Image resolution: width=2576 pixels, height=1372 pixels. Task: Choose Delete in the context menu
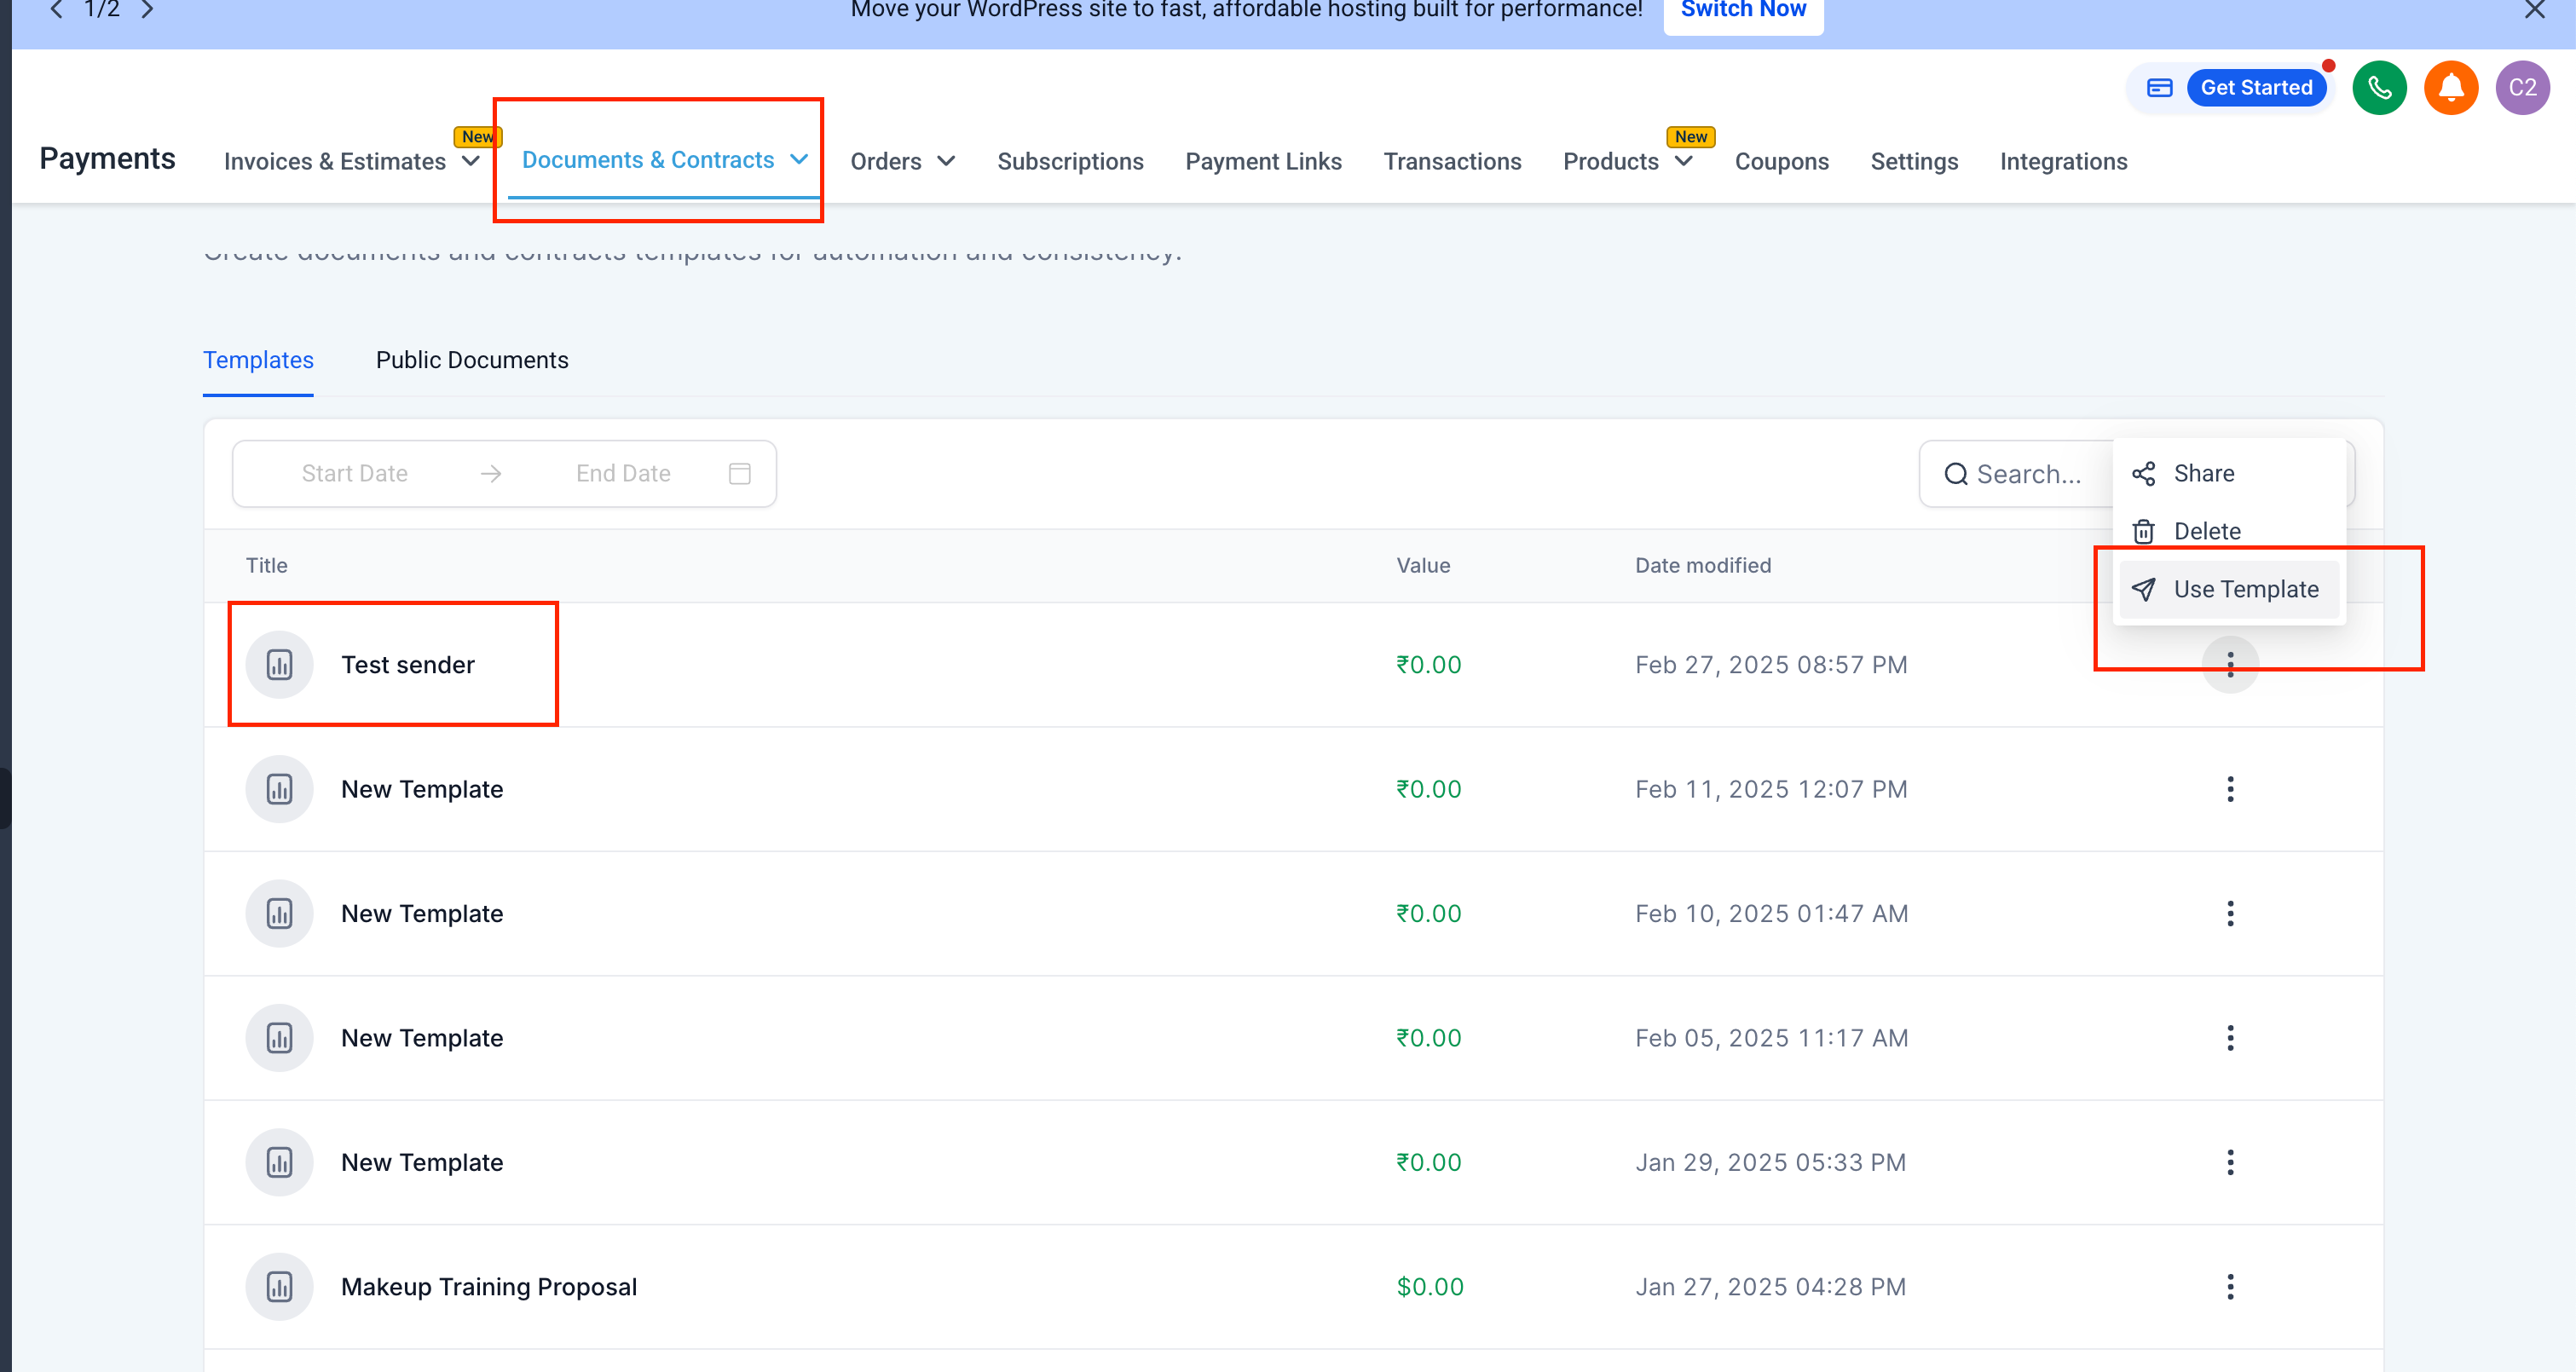[x=2206, y=532]
